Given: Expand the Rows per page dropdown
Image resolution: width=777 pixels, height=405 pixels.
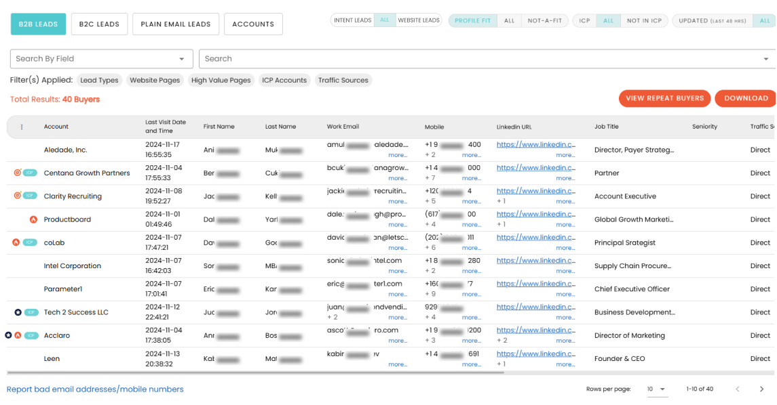Looking at the screenshot, I should tap(656, 389).
